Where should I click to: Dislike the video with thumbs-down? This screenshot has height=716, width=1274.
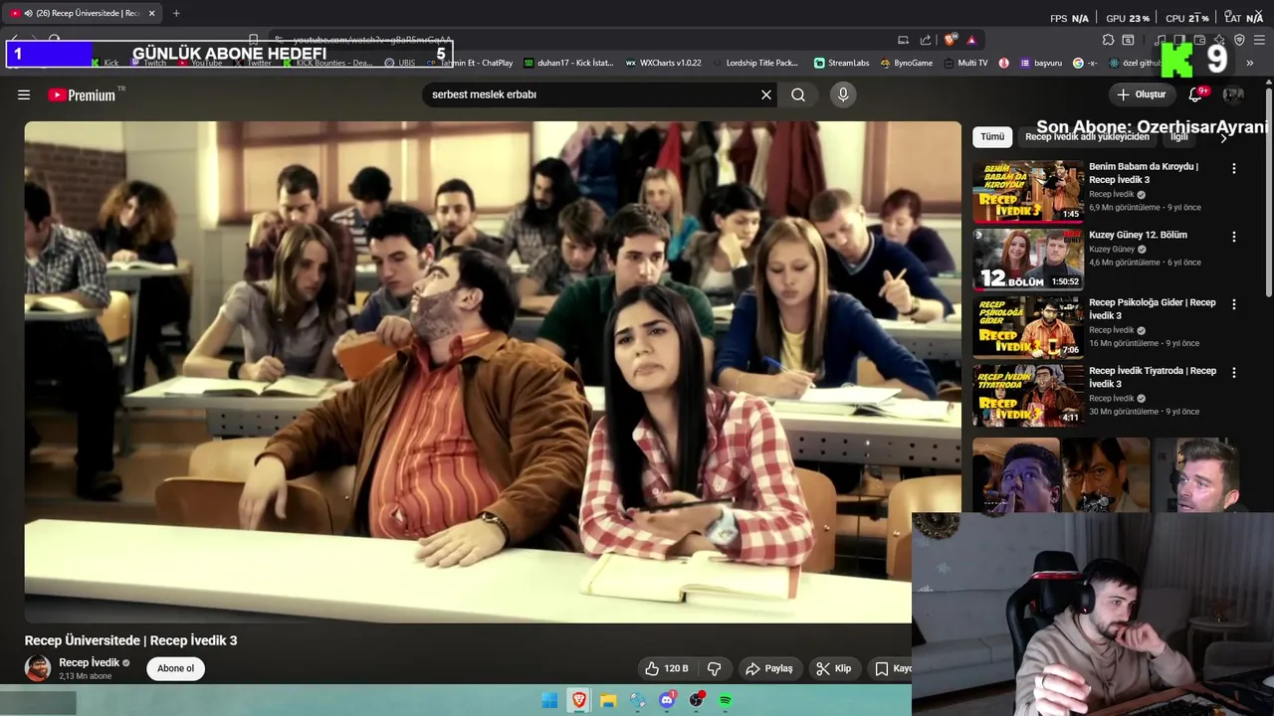[x=714, y=668]
